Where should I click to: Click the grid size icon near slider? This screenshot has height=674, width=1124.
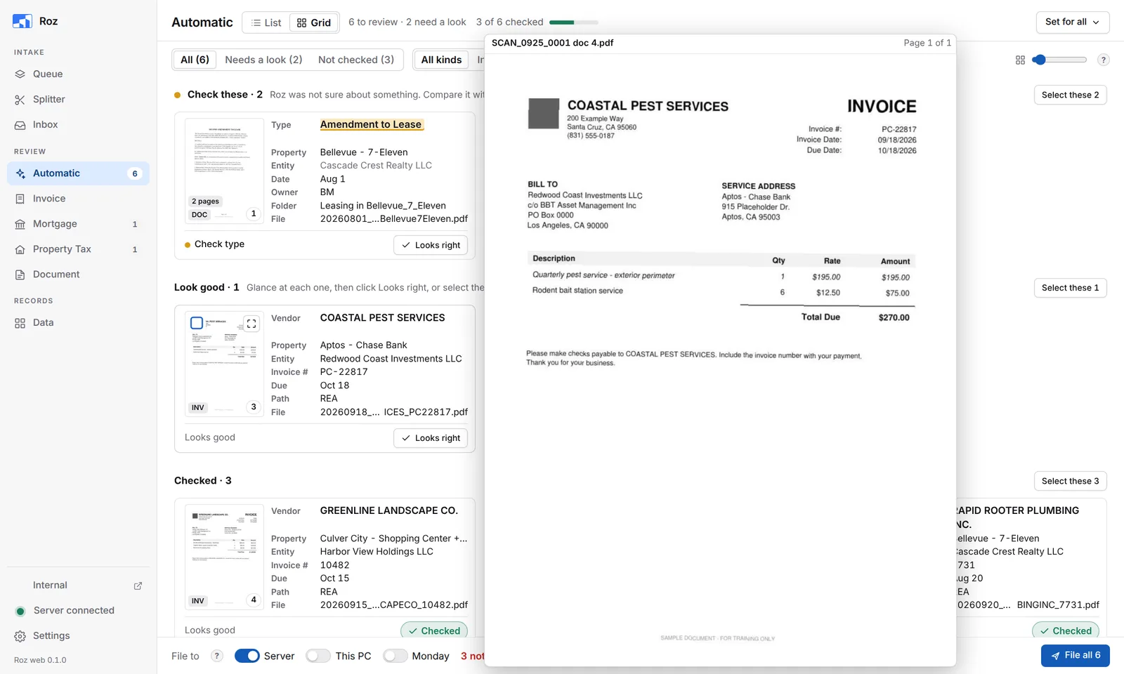click(1020, 60)
